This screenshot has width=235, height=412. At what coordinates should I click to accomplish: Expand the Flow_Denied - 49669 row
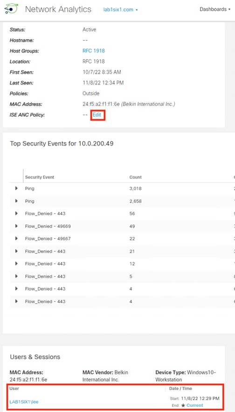[x=16, y=226]
